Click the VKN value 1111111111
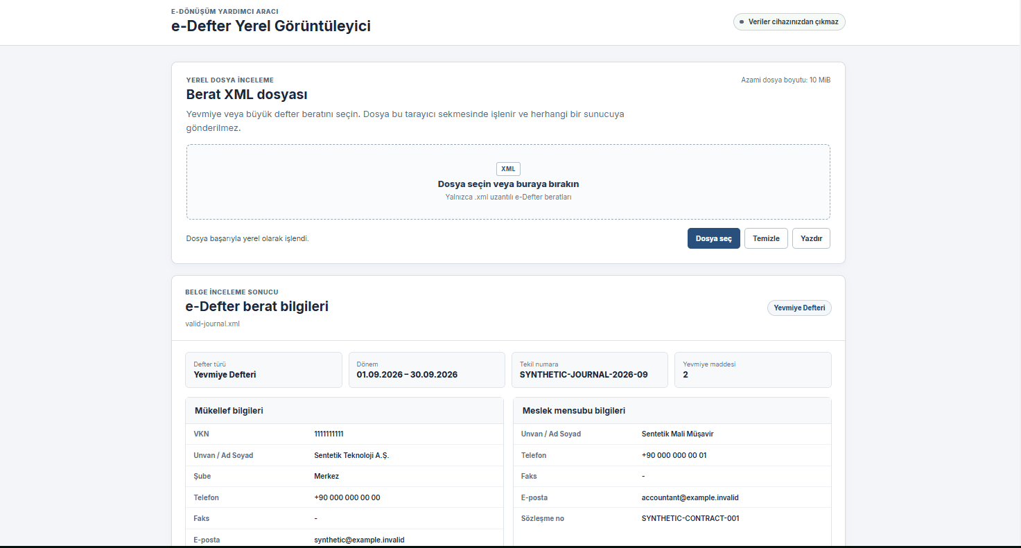The height and width of the screenshot is (548, 1021). (x=329, y=434)
